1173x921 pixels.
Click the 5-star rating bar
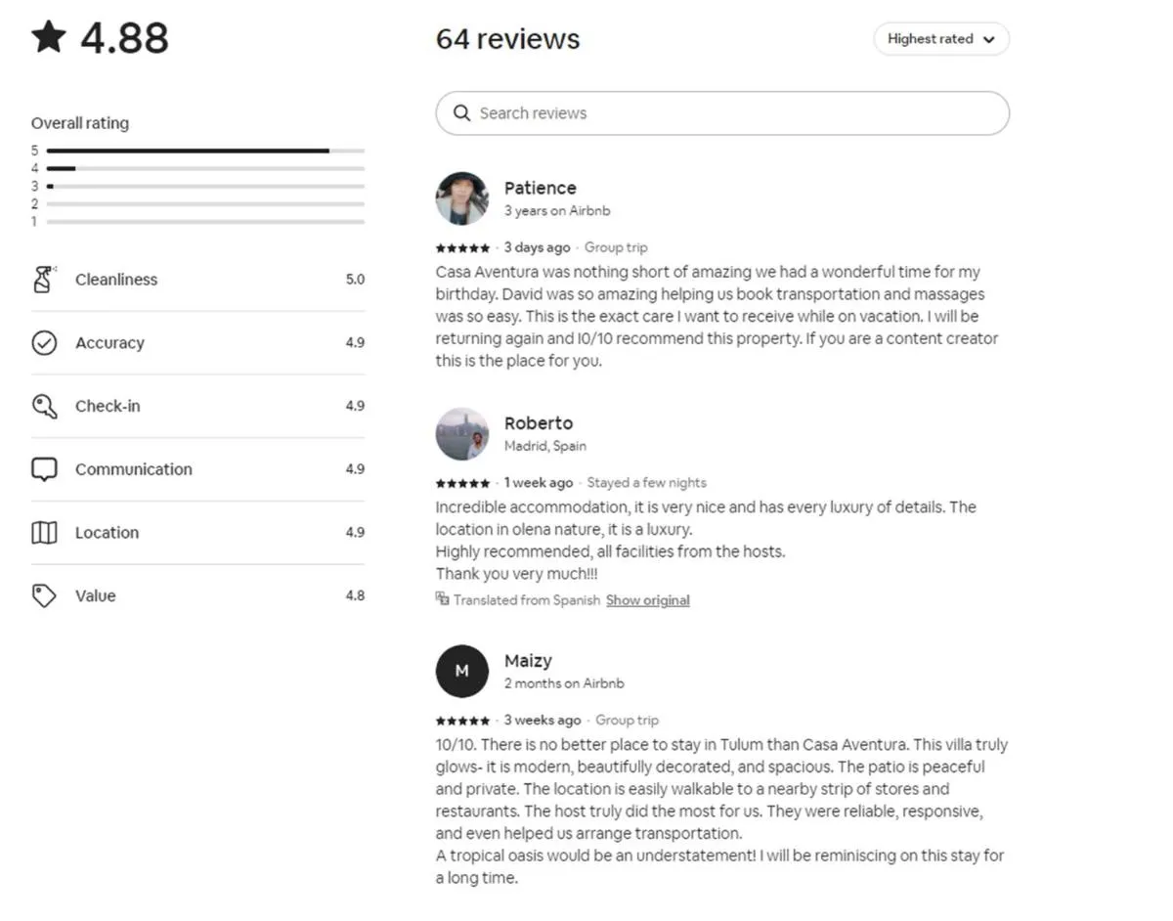click(x=205, y=151)
